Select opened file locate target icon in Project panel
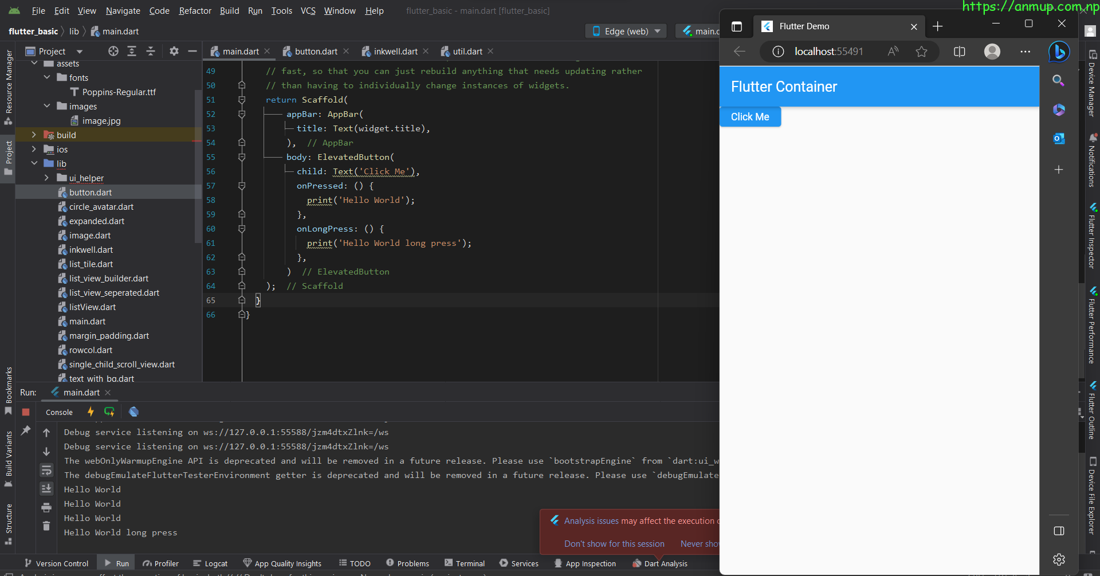Screen dimensions: 1100x576 [x=113, y=52]
